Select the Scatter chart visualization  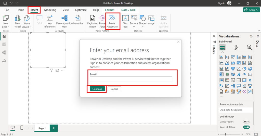(239, 69)
